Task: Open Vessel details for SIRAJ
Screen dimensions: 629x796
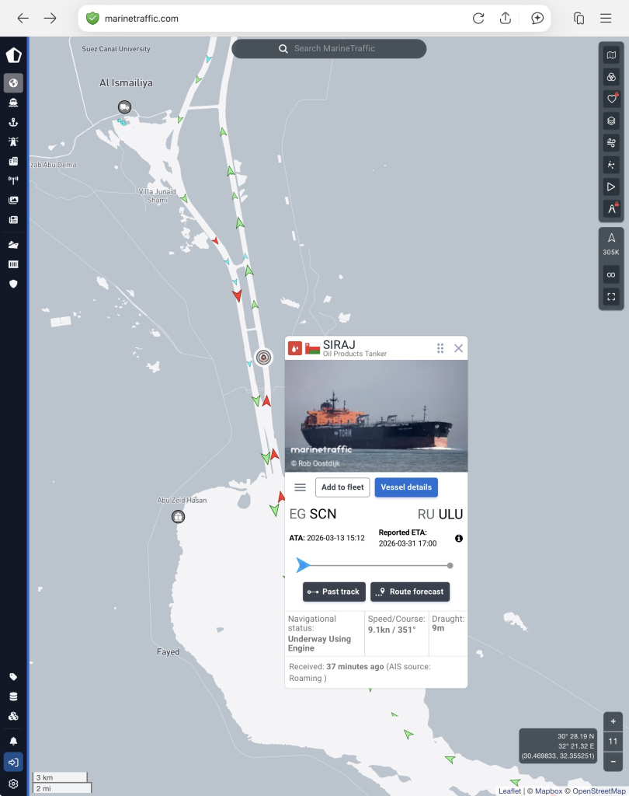Action: click(x=406, y=487)
